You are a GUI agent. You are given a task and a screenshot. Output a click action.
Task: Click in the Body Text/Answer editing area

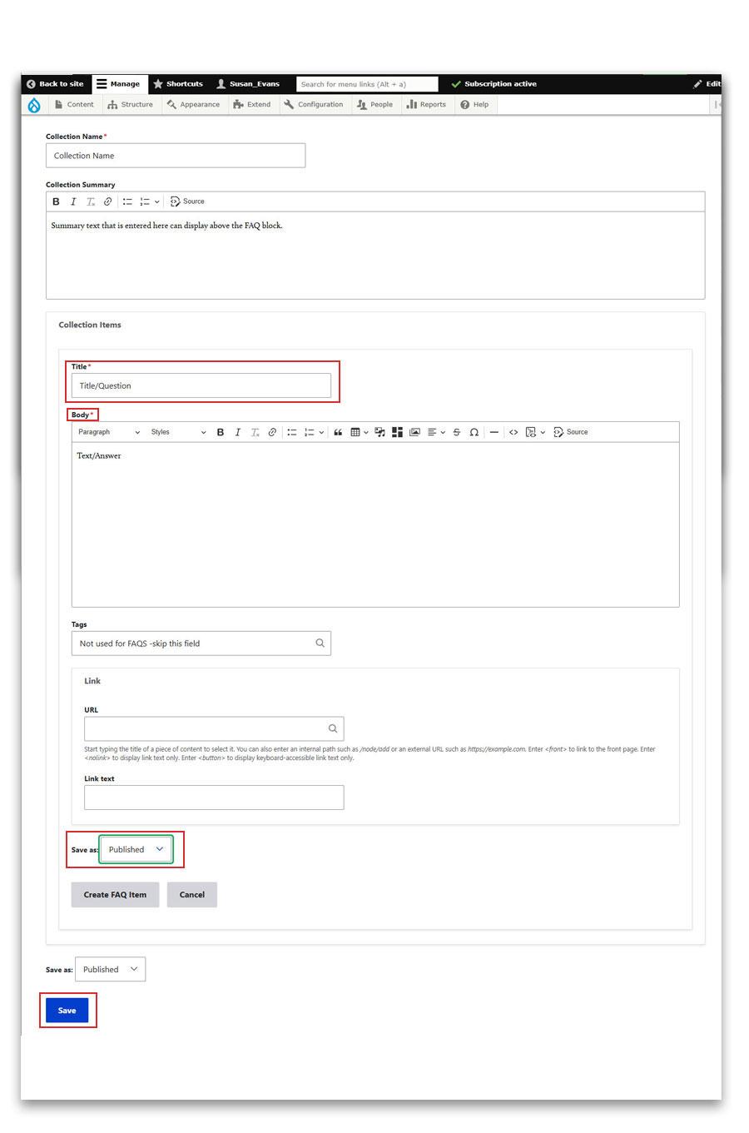(x=375, y=524)
